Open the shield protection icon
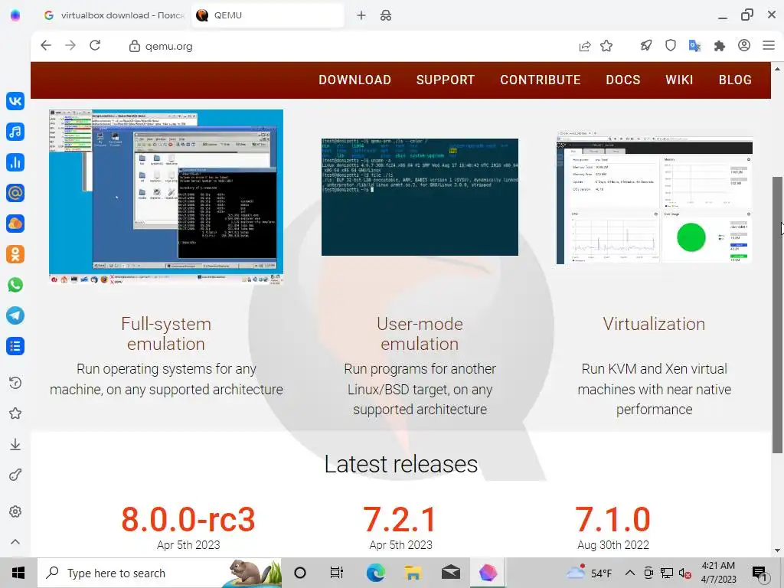This screenshot has width=784, height=588. pos(671,45)
